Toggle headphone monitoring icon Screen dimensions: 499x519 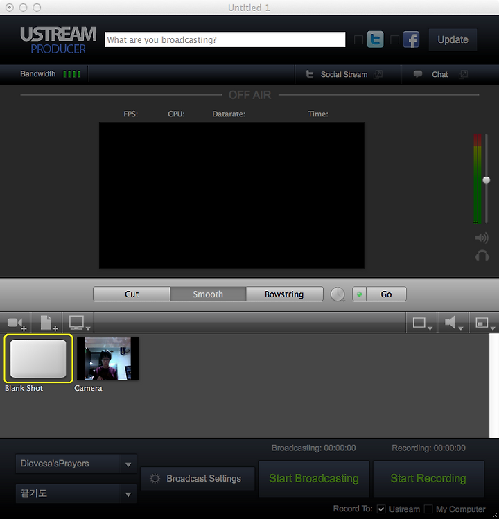point(482,256)
